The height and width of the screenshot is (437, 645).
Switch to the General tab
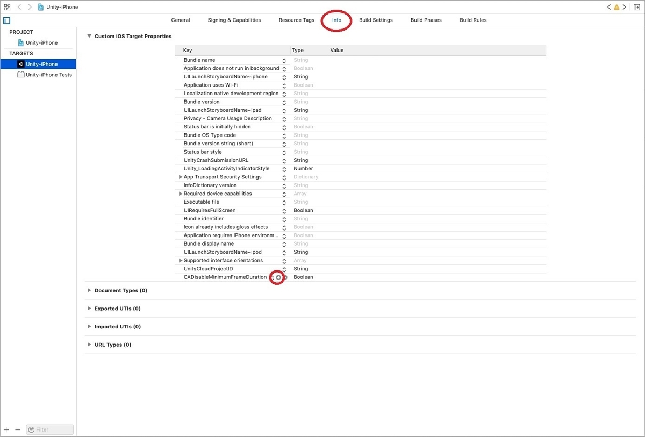[181, 20]
